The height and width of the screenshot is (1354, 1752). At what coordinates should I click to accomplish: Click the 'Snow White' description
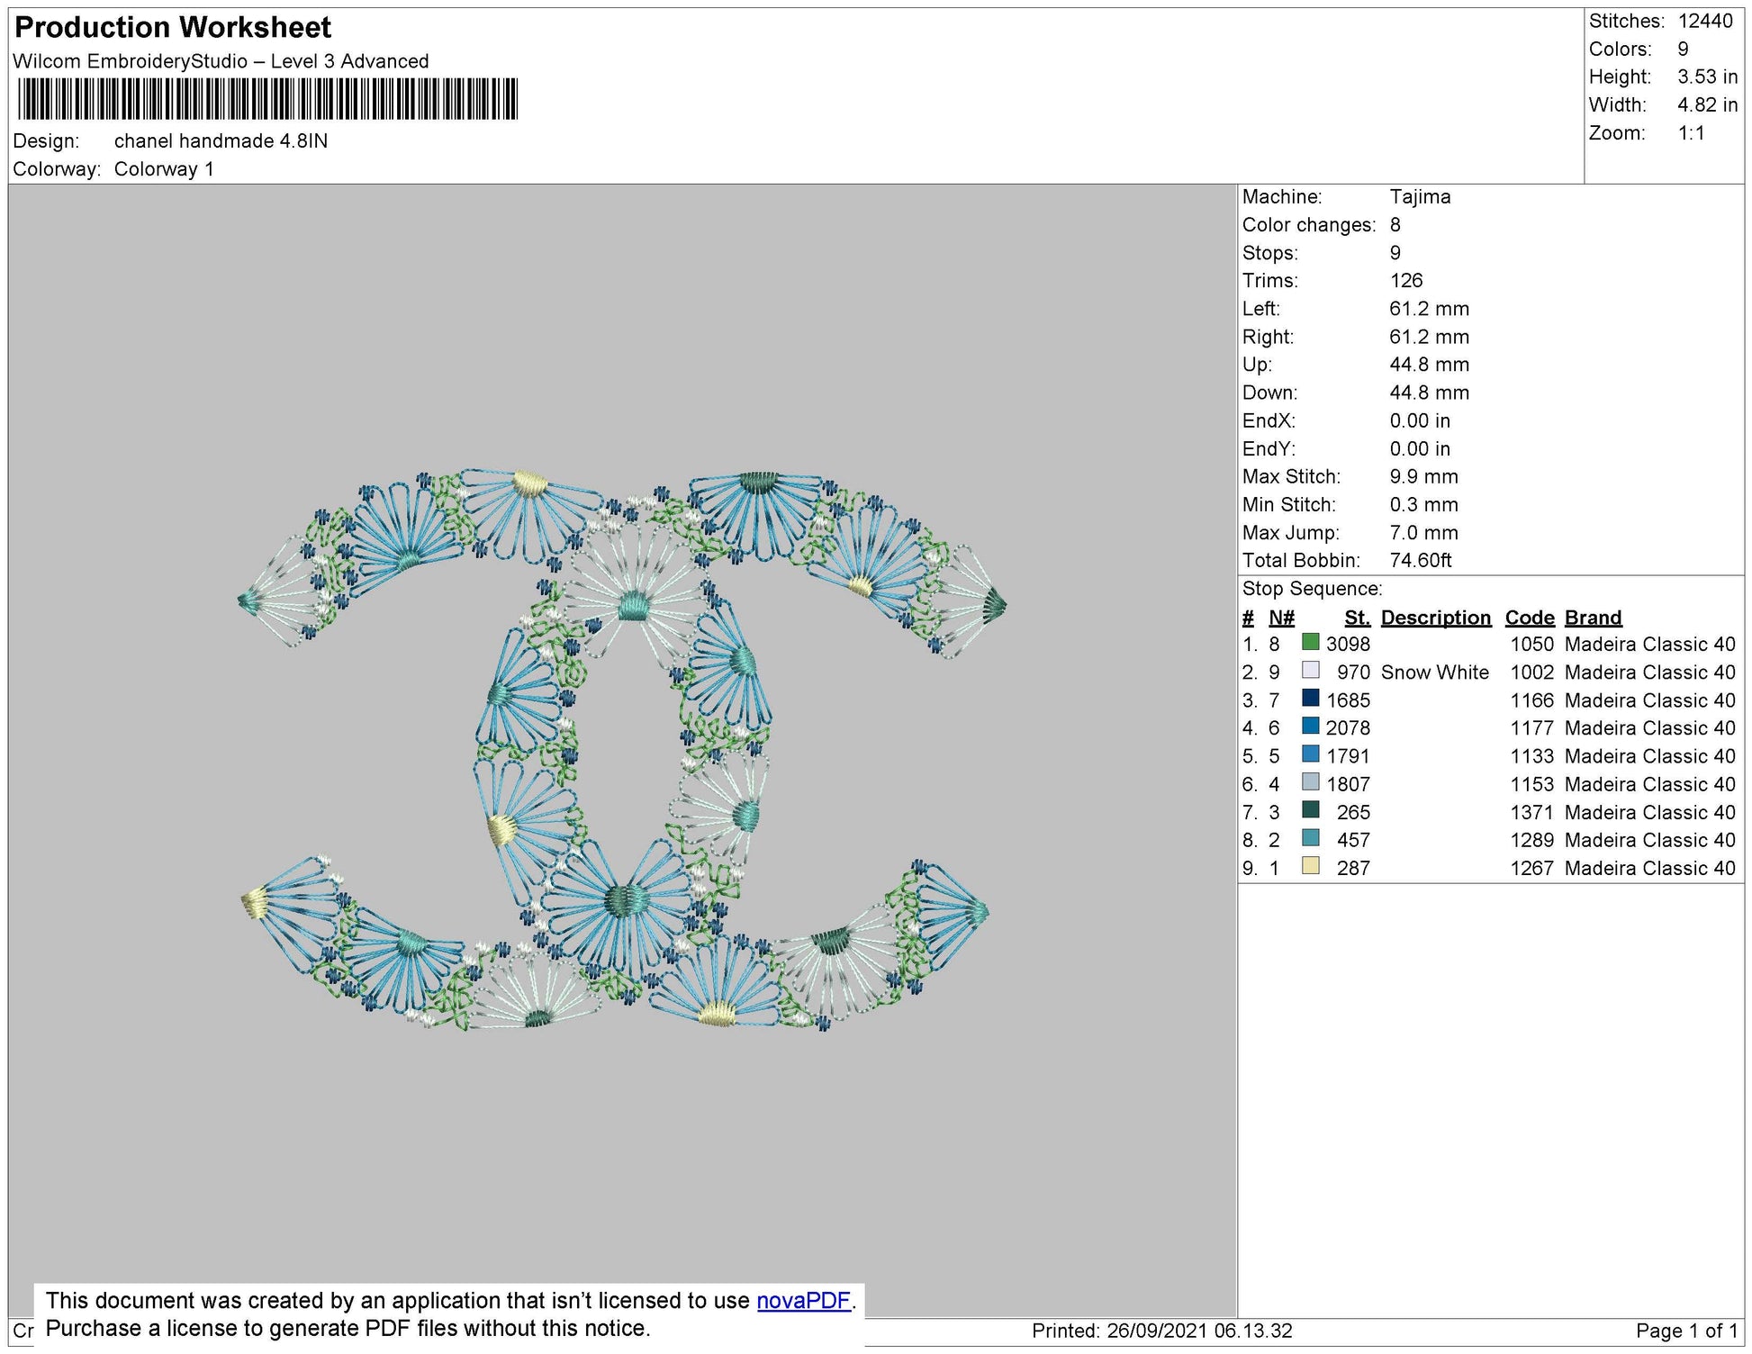[x=1434, y=672]
